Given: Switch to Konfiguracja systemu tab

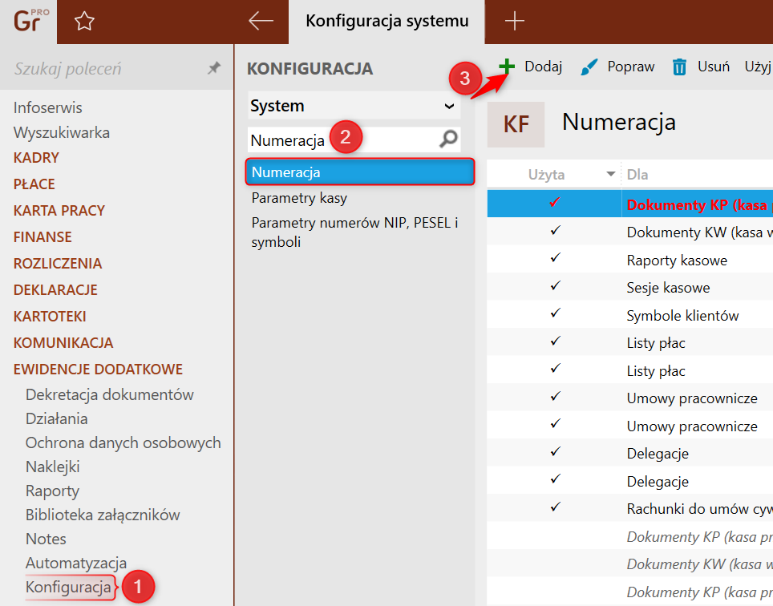Looking at the screenshot, I should coord(385,22).
